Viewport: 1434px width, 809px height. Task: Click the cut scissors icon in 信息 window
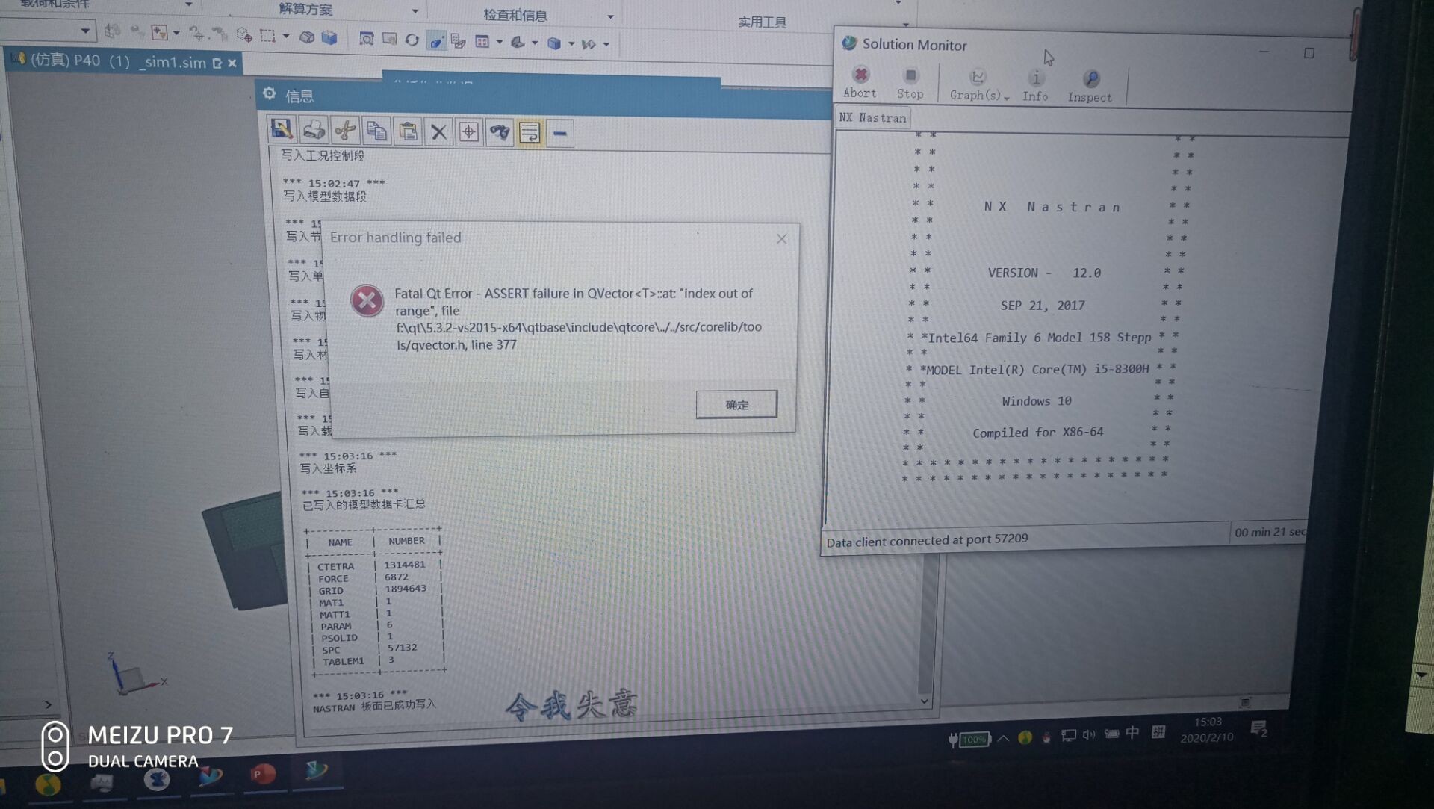point(344,131)
